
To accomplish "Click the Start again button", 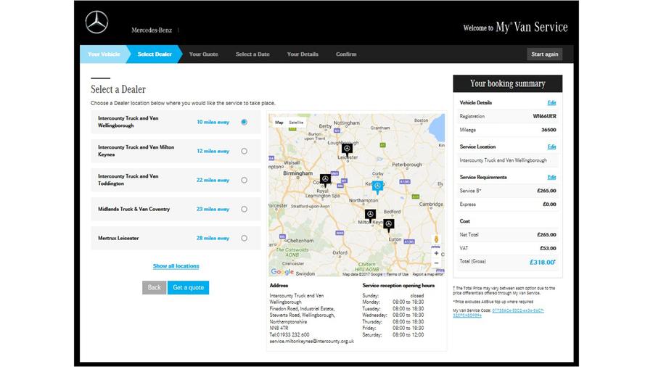I will pyautogui.click(x=544, y=54).
